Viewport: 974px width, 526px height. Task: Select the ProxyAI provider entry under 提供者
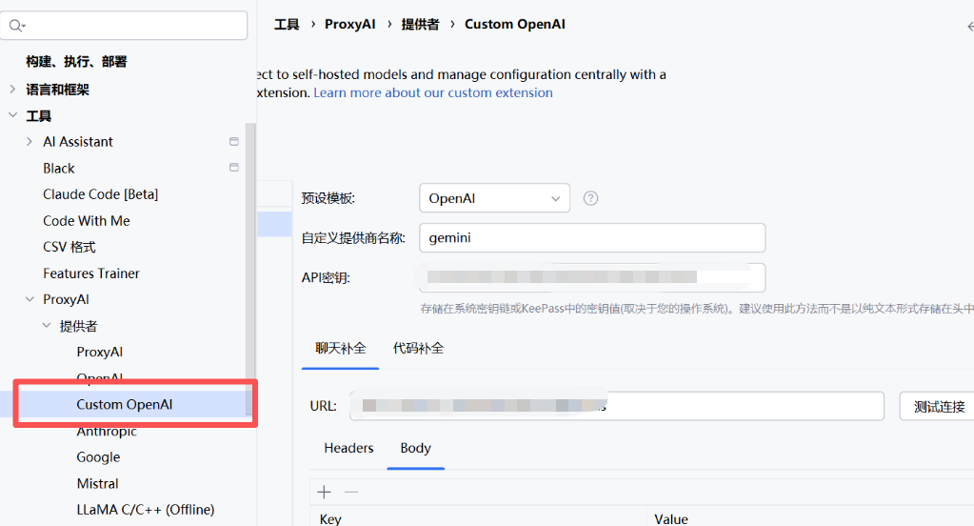tap(99, 352)
